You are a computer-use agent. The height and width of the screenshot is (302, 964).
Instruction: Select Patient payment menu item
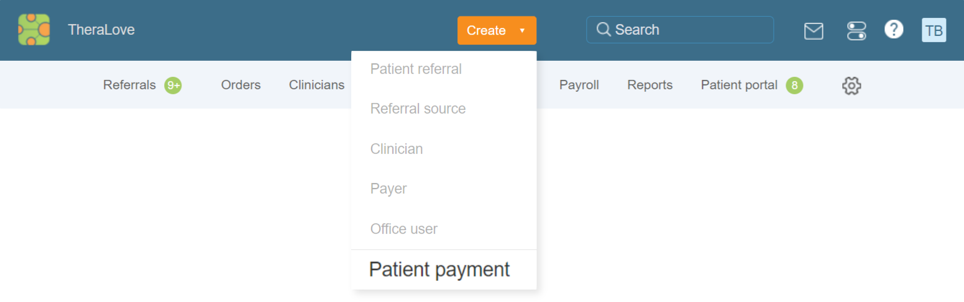coord(439,270)
